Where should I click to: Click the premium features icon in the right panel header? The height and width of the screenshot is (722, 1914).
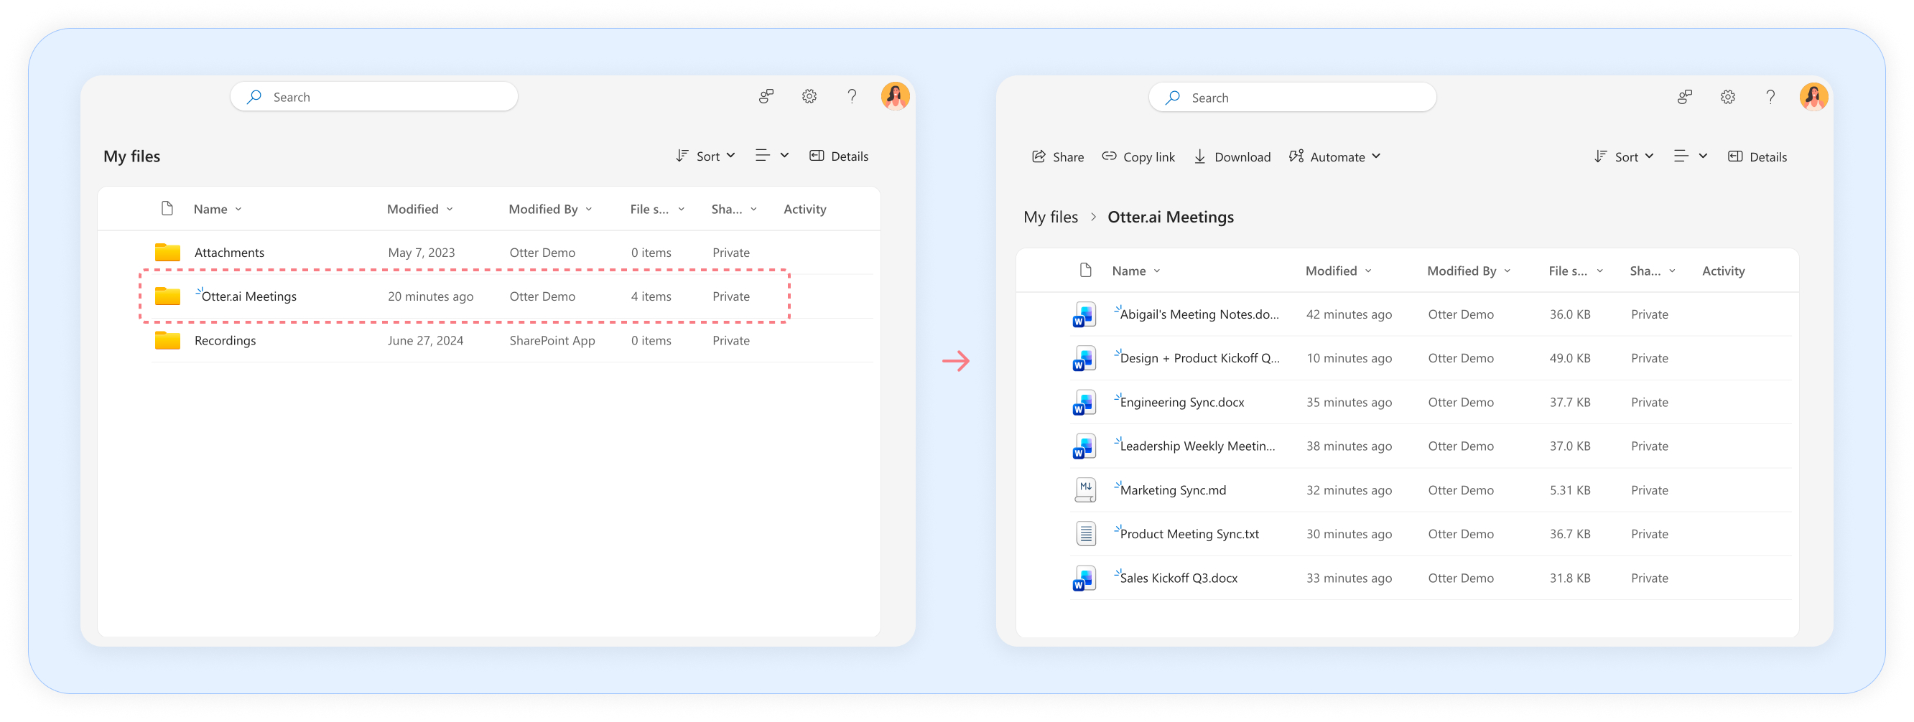[x=1684, y=98]
